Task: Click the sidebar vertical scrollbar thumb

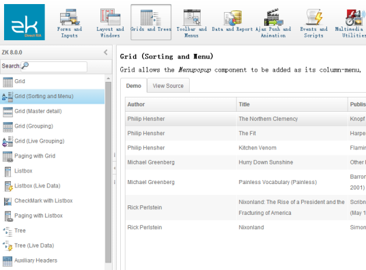Action: click(108, 172)
